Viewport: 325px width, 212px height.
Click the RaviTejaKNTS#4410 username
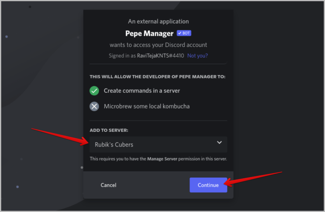click(160, 56)
